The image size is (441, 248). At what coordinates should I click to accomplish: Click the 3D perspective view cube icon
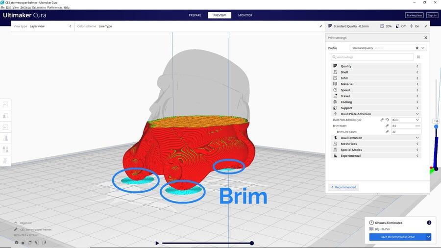[x=17, y=242]
